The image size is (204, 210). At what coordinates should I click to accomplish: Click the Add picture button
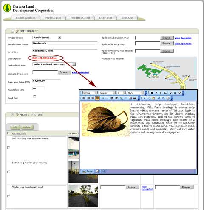[x=15, y=127]
